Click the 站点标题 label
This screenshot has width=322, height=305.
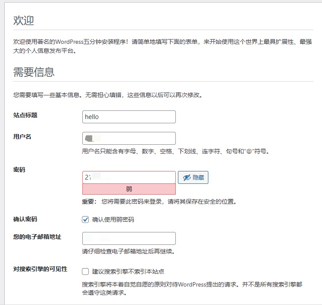(x=25, y=115)
